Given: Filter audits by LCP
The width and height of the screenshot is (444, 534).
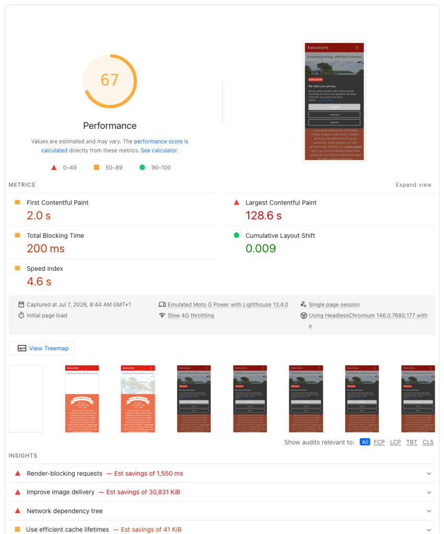Looking at the screenshot, I should coord(395,442).
